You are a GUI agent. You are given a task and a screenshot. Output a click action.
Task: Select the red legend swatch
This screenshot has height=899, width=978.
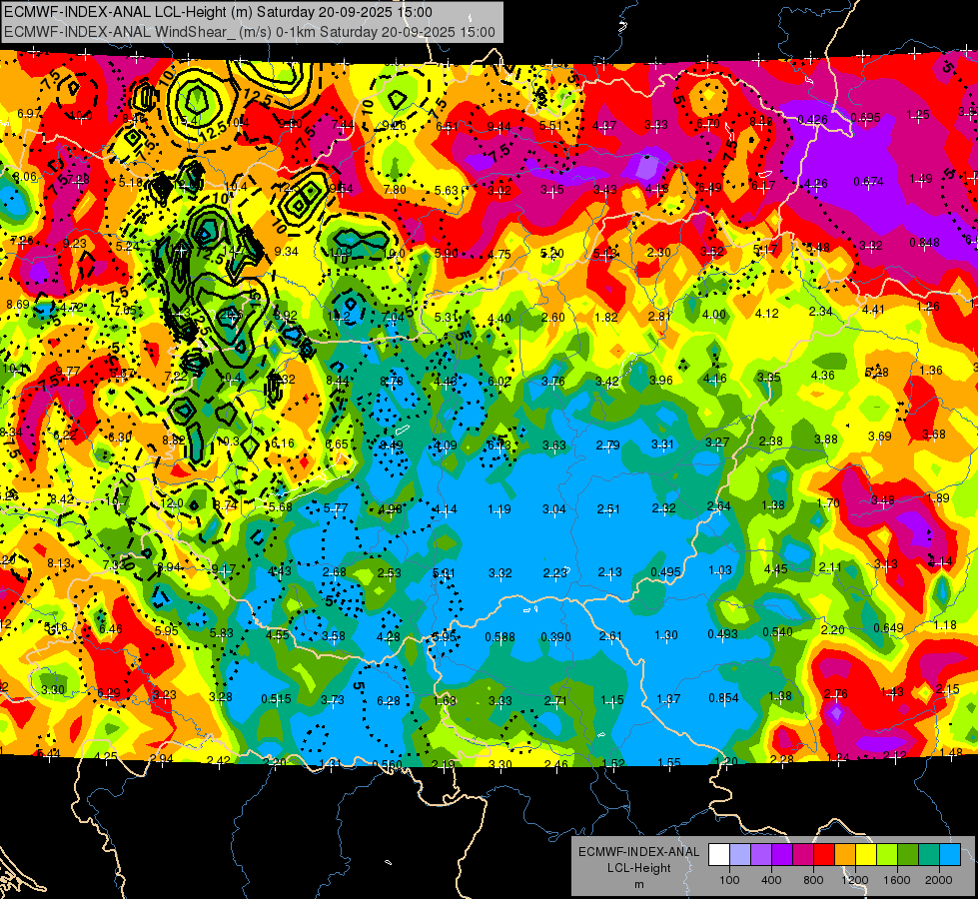pos(824,854)
